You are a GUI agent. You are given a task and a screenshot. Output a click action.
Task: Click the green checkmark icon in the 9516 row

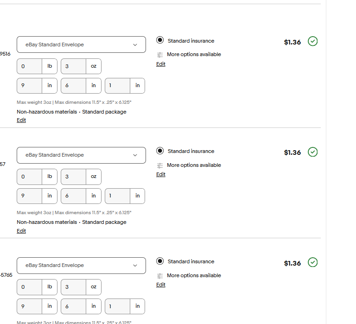tap(312, 41)
